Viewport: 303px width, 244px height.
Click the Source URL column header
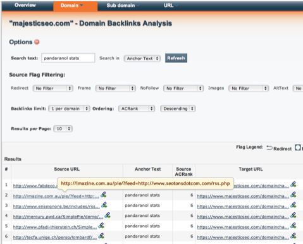(67, 169)
